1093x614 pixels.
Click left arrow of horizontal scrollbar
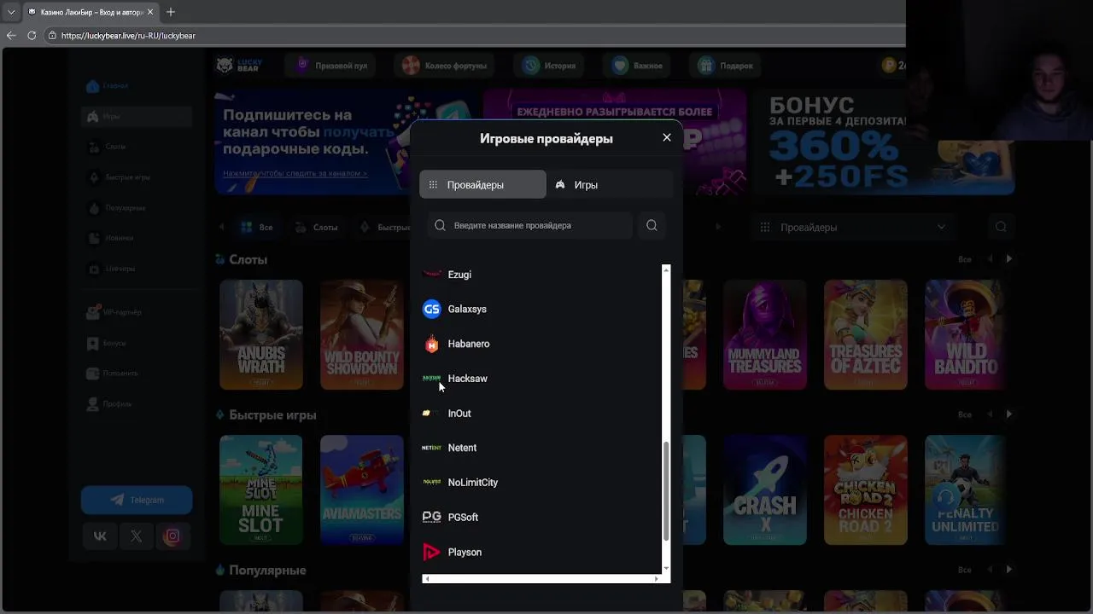pos(427,579)
